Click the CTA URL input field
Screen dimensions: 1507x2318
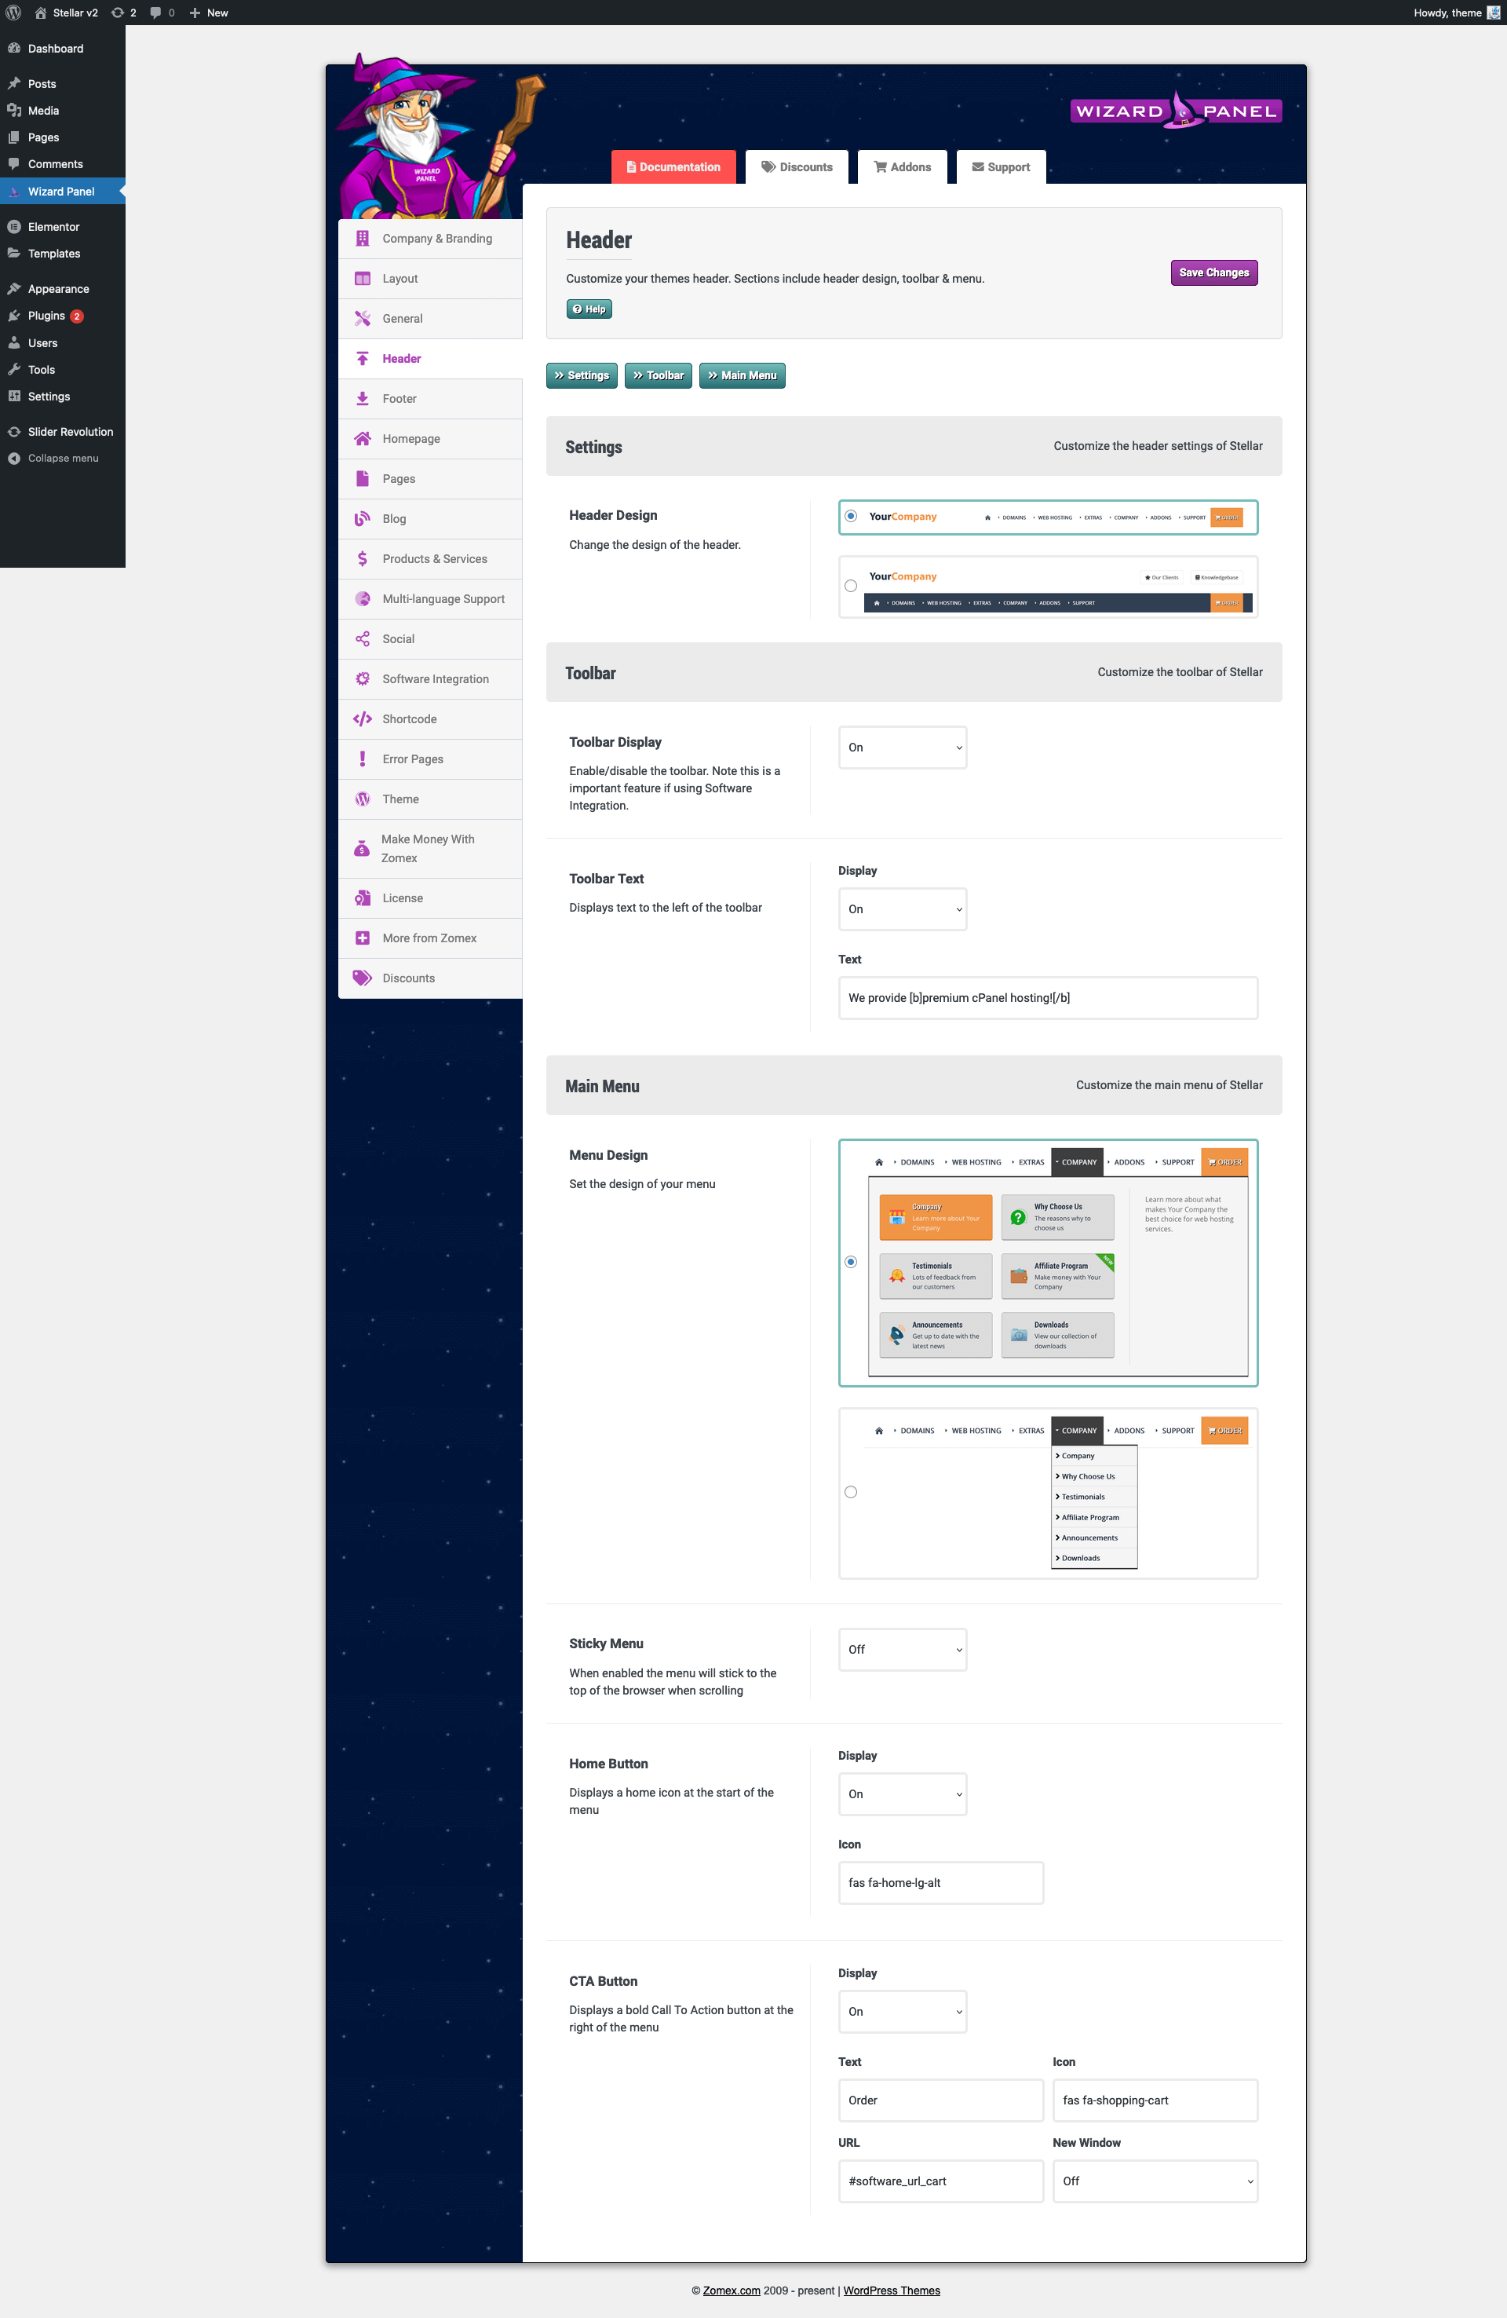[x=940, y=2181]
